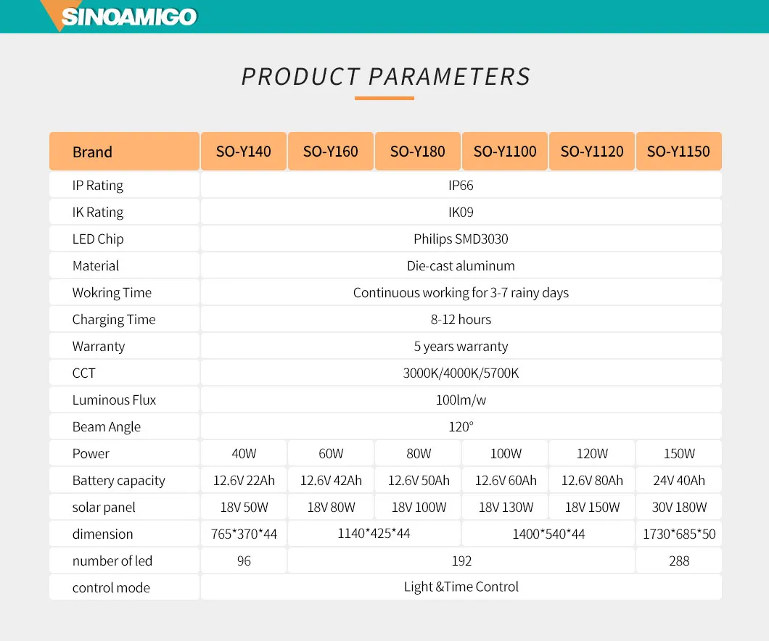Pick the SO-Y1150 model header

pyautogui.click(x=678, y=152)
